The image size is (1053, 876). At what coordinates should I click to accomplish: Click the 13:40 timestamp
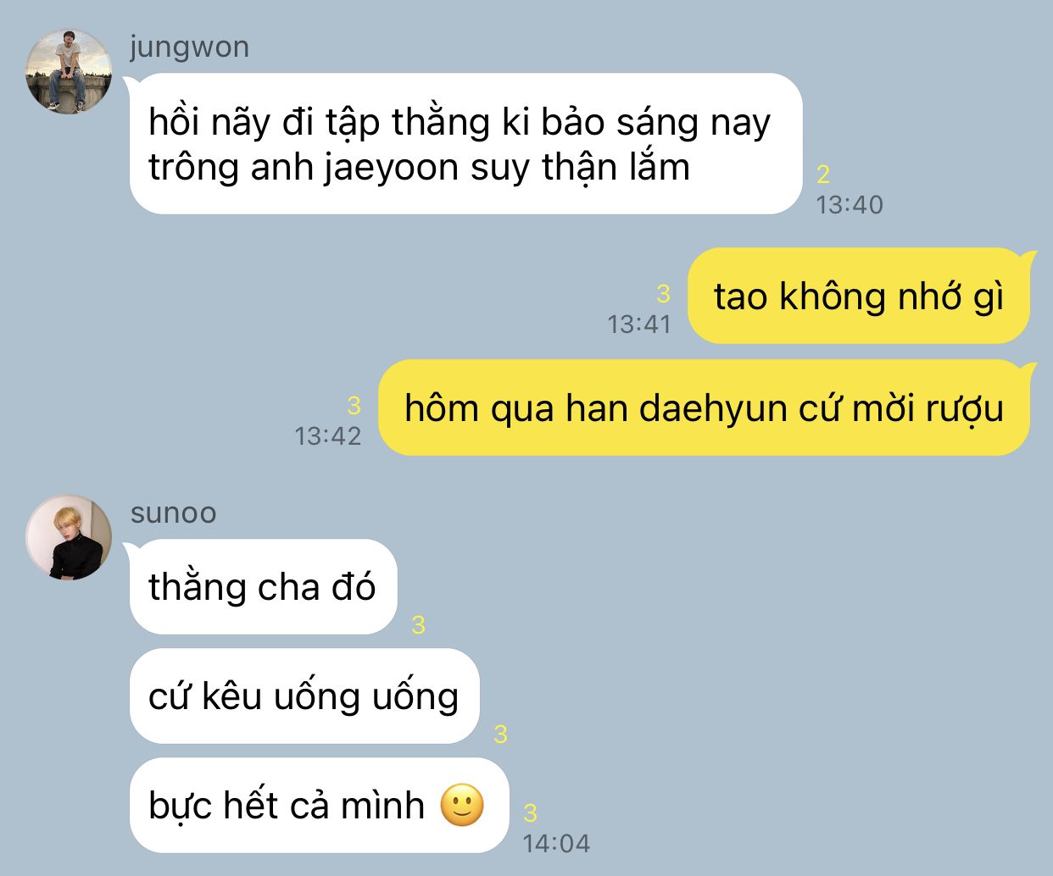850,204
